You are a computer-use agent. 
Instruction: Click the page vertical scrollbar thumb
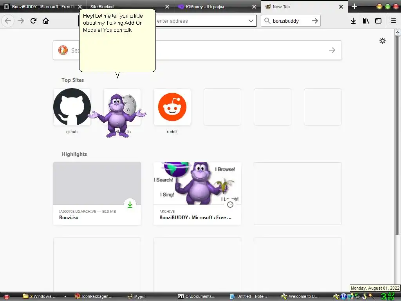click(397, 136)
